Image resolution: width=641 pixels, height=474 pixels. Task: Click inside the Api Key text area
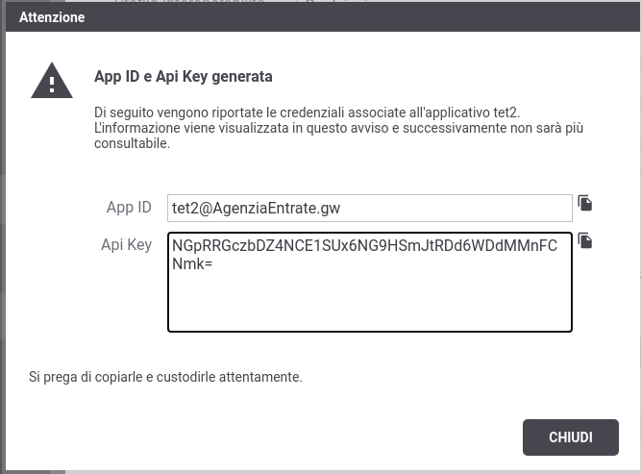370,283
